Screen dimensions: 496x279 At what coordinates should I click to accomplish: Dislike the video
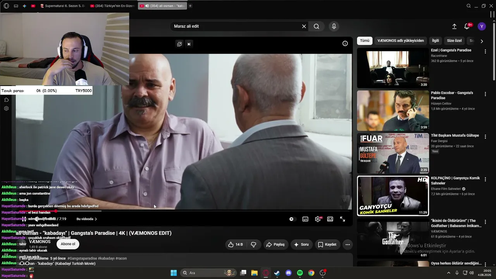click(254, 245)
